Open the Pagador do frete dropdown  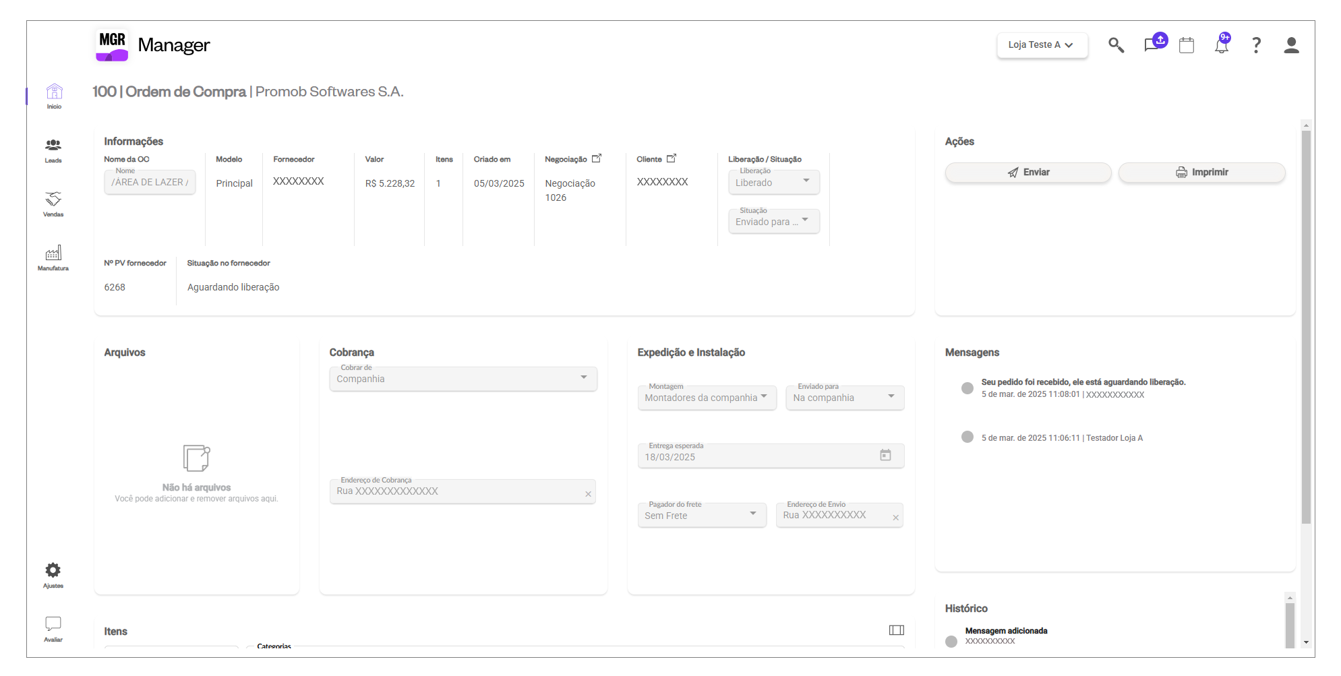pos(701,516)
